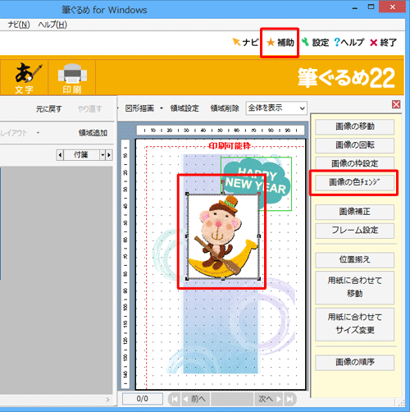Select the monkey on banana image
Image resolution: width=410 pixels, height=412 pixels.
click(x=223, y=236)
